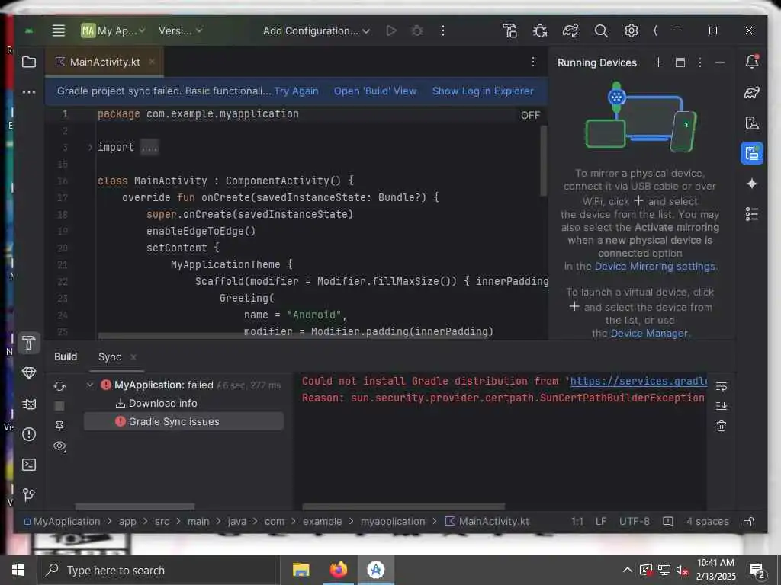Click Open 'Build' View link

point(375,91)
